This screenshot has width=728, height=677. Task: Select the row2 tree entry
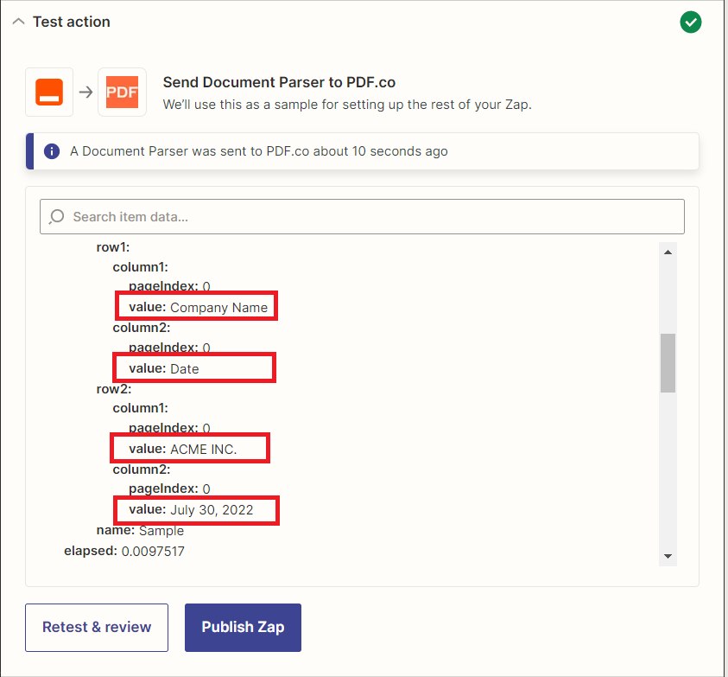click(x=114, y=389)
